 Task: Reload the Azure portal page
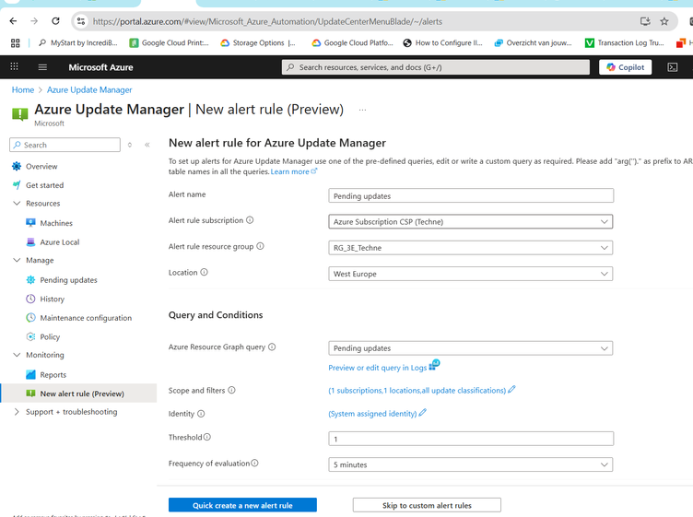point(55,21)
